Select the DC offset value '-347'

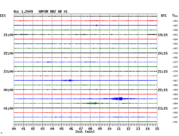pyautogui.click(x=175, y=108)
